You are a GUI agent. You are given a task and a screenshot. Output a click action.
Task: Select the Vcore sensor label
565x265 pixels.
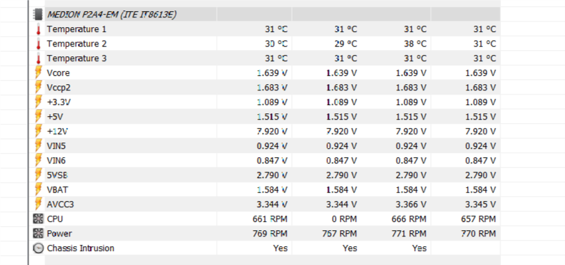[x=58, y=73]
